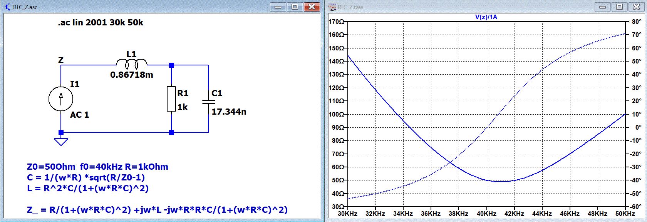This screenshot has height=222, width=647.
Task: Select the current source I1 symbol
Action: [x=61, y=99]
